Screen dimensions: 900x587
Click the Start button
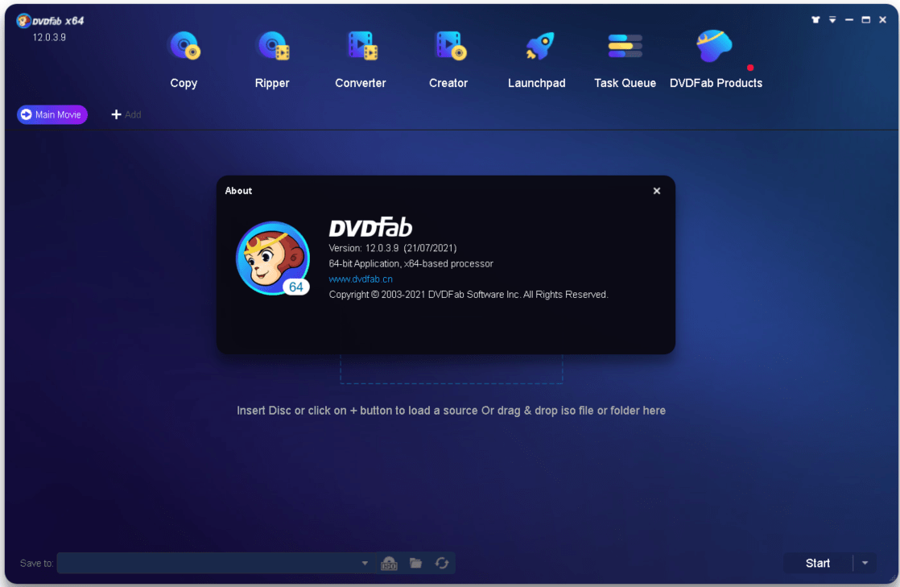[x=818, y=564]
